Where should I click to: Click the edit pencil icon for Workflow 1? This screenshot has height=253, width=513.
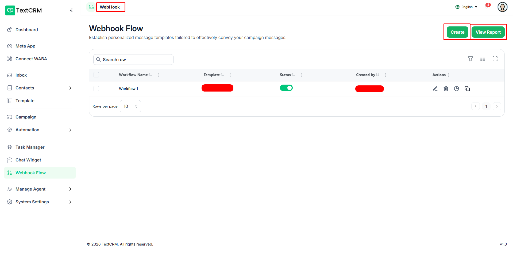pos(435,89)
